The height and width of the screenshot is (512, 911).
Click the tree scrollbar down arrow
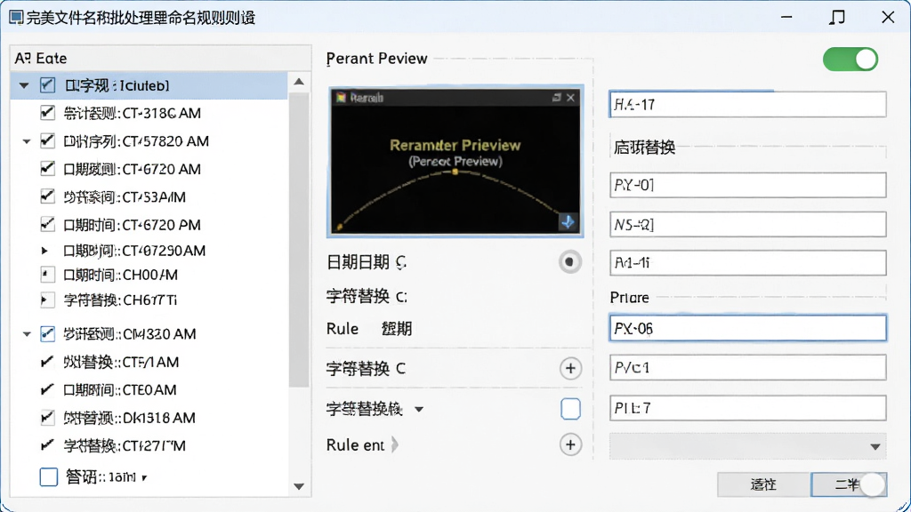(x=299, y=486)
